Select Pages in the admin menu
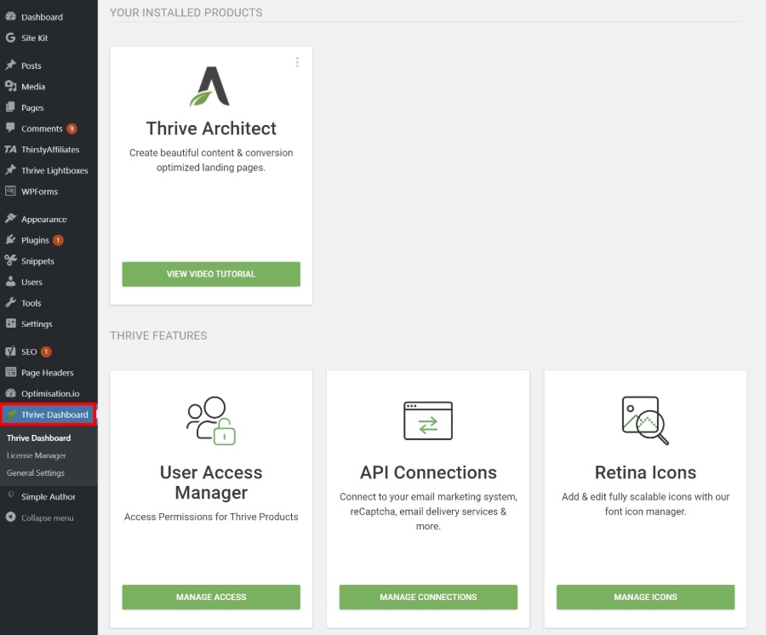Screen dimensions: 766x635 click(x=32, y=108)
